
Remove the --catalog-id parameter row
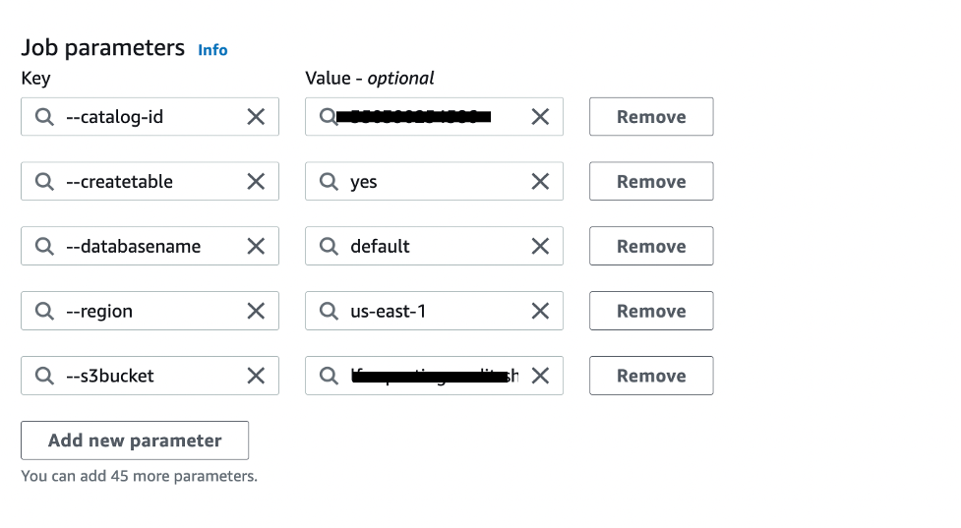coord(651,117)
